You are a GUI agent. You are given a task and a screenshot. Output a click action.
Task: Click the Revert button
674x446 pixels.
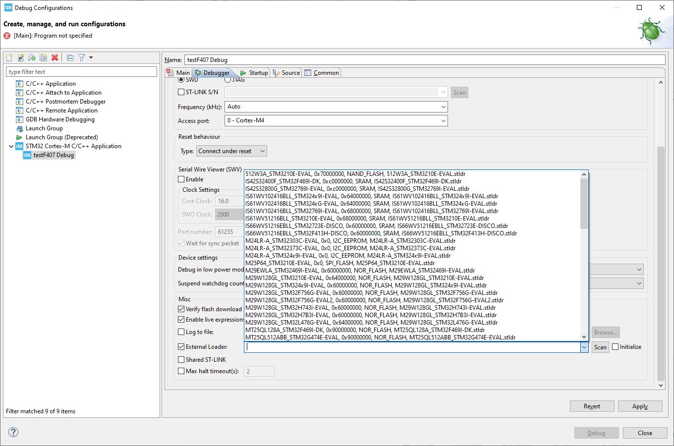(592, 406)
